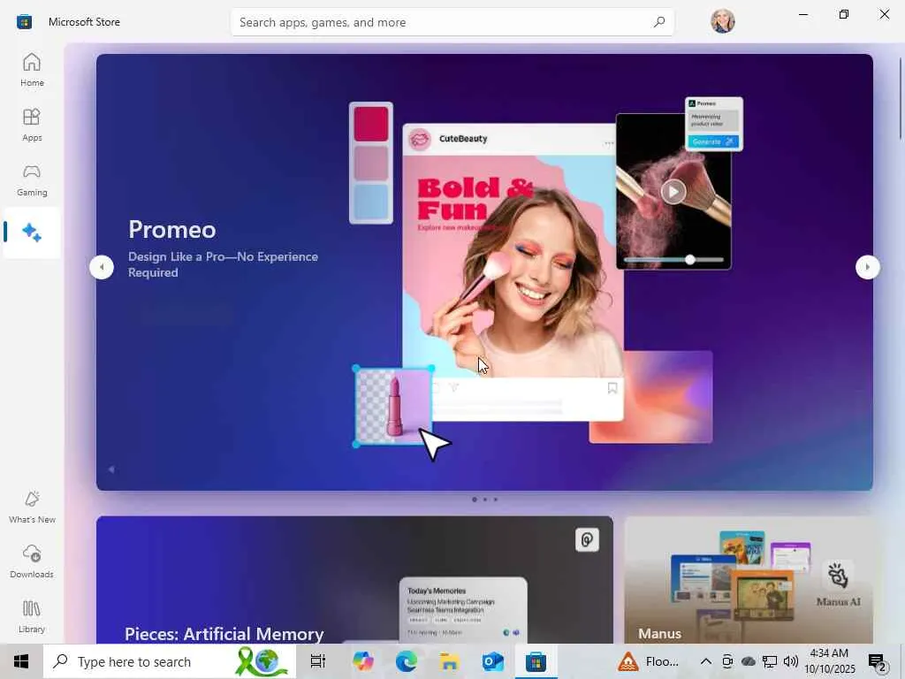Click the search magnifier icon in Store
The image size is (905, 679).
(659, 22)
